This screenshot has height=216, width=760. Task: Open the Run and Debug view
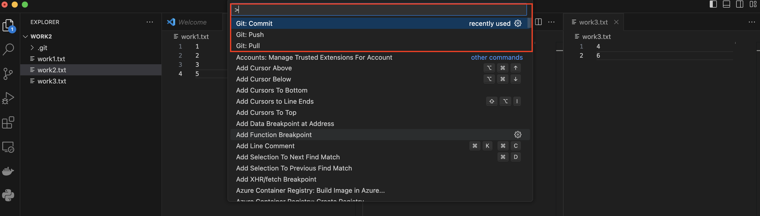[x=8, y=98]
